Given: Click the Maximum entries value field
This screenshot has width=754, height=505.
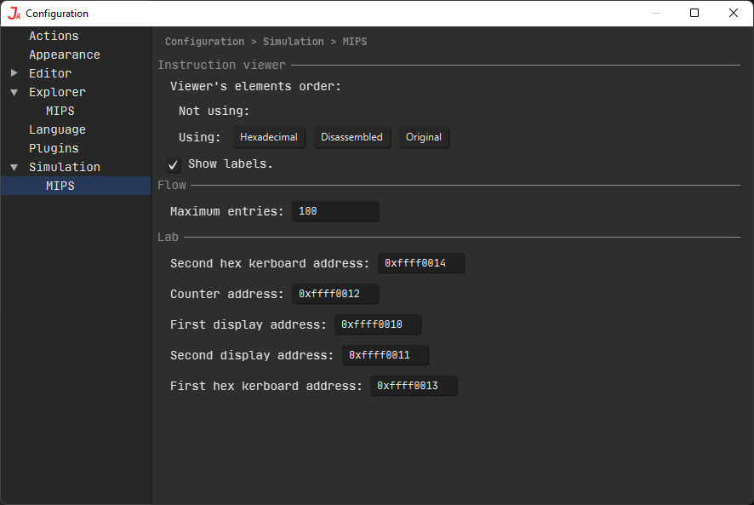Looking at the screenshot, I should coord(334,210).
